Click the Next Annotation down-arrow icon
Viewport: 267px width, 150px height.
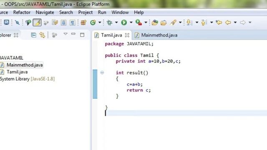pos(189,22)
